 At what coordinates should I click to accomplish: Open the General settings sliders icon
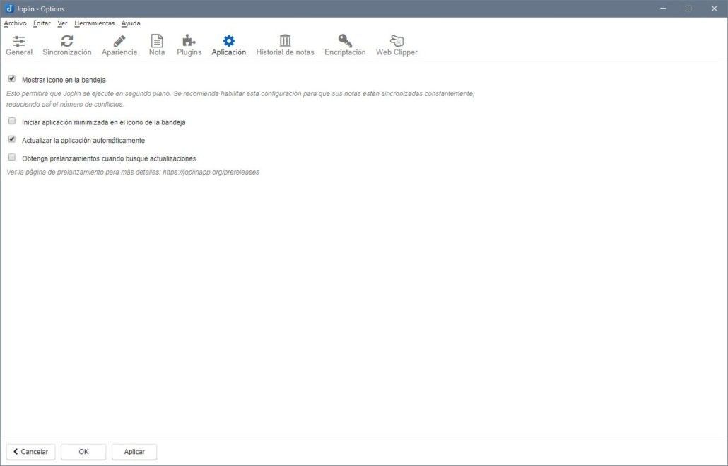click(19, 41)
